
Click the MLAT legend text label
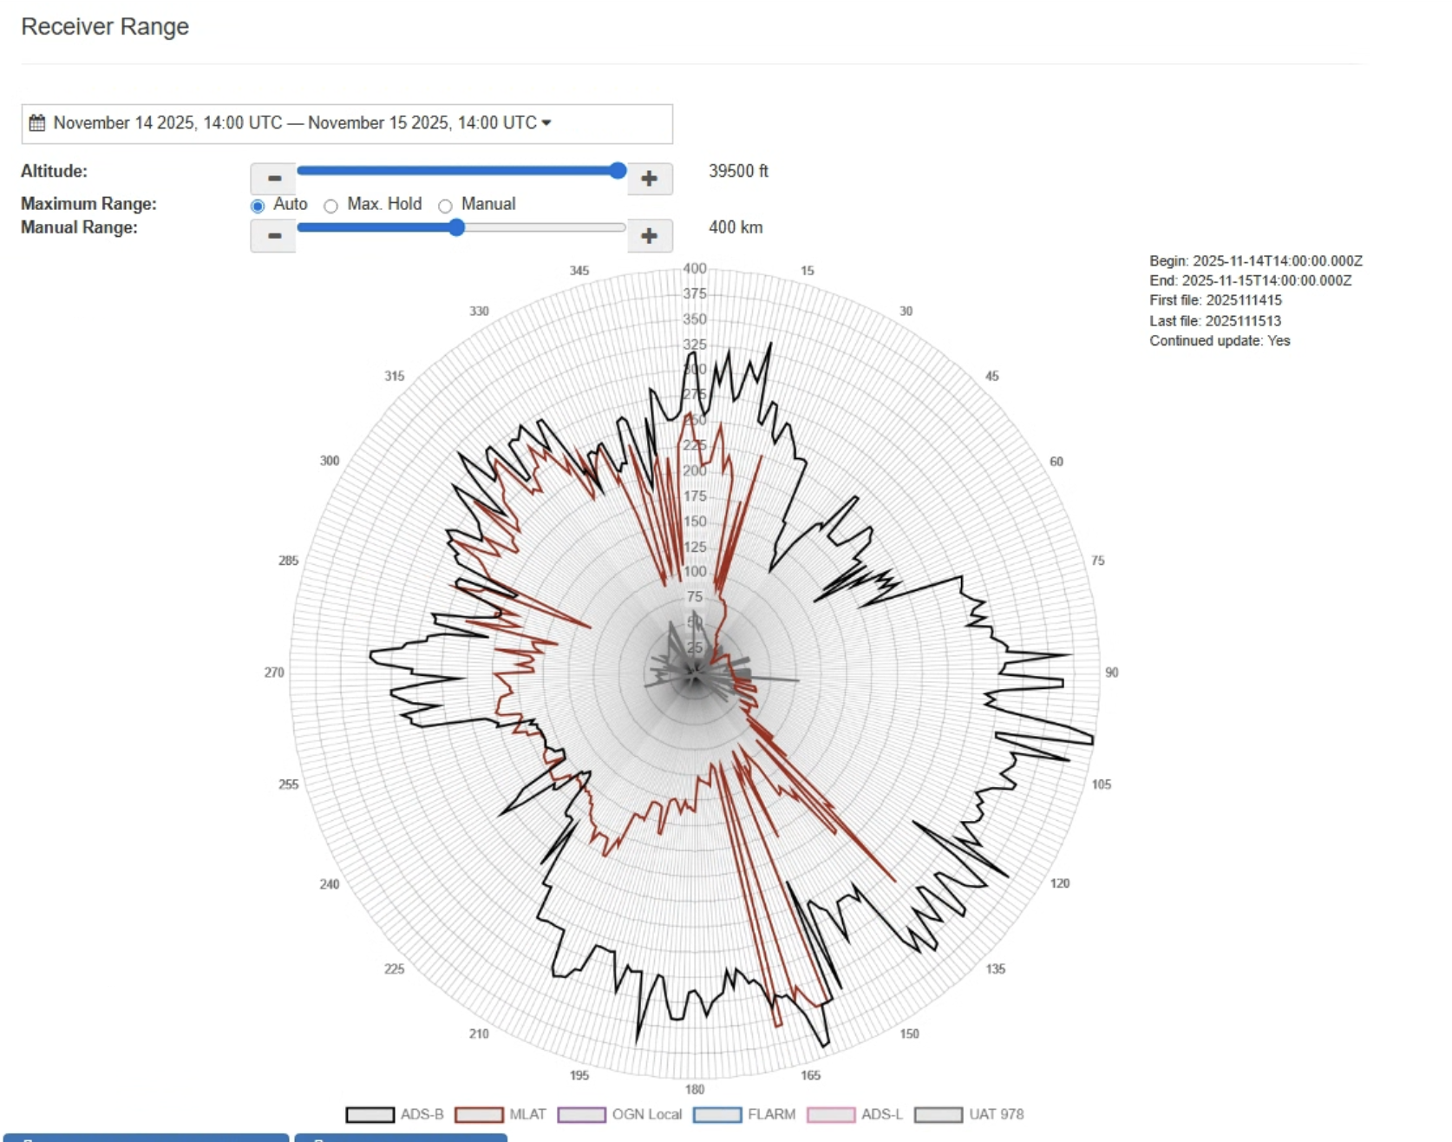tap(527, 1115)
